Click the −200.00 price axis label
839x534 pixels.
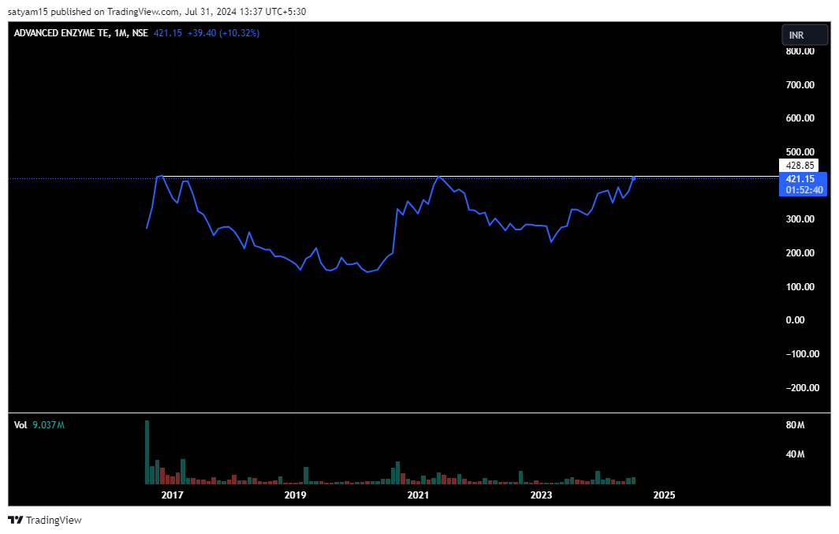point(803,388)
